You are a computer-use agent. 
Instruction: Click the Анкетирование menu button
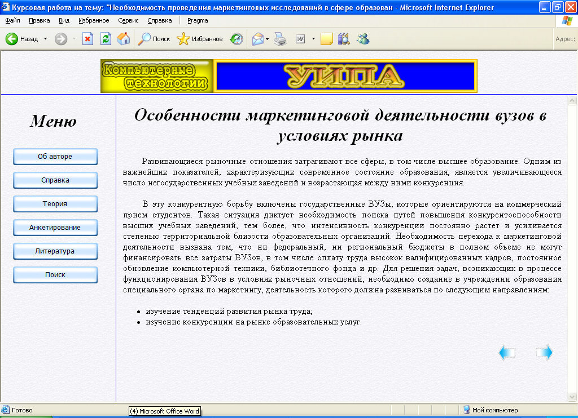tap(55, 228)
